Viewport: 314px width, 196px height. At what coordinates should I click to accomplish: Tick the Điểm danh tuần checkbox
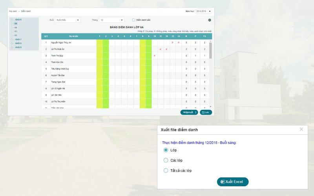point(133,20)
